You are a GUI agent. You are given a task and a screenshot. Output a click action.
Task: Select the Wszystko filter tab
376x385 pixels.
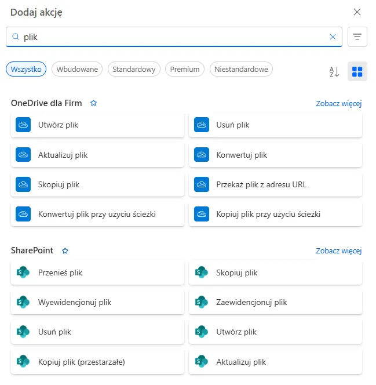26,69
